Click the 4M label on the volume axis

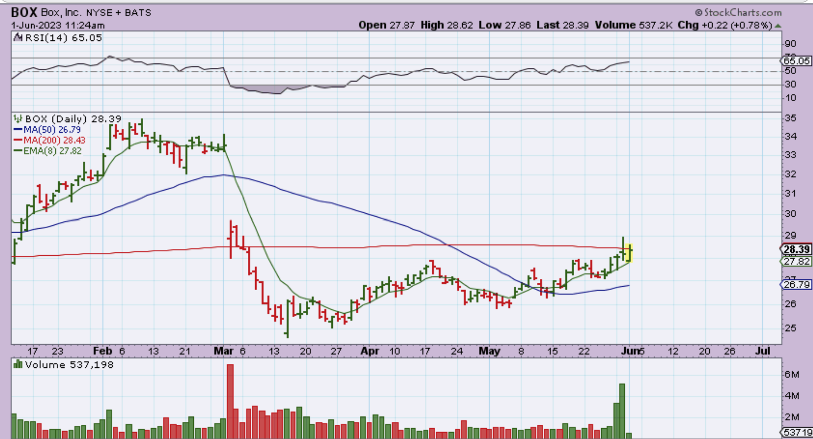click(792, 396)
